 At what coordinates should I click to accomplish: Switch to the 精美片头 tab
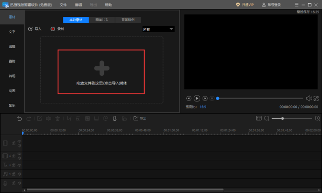(x=102, y=20)
